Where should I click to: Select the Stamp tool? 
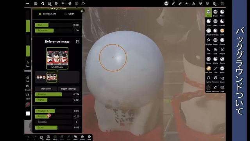[x=222, y=60]
